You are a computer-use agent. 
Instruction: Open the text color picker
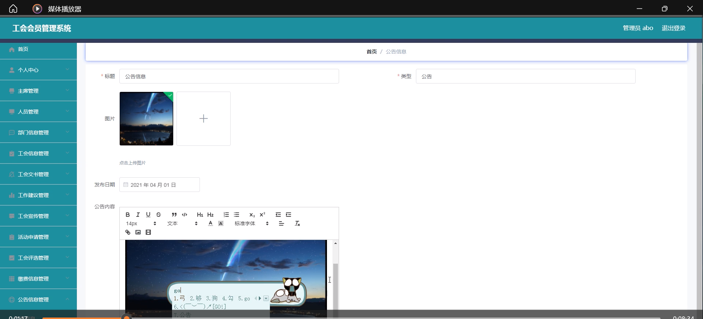point(211,223)
